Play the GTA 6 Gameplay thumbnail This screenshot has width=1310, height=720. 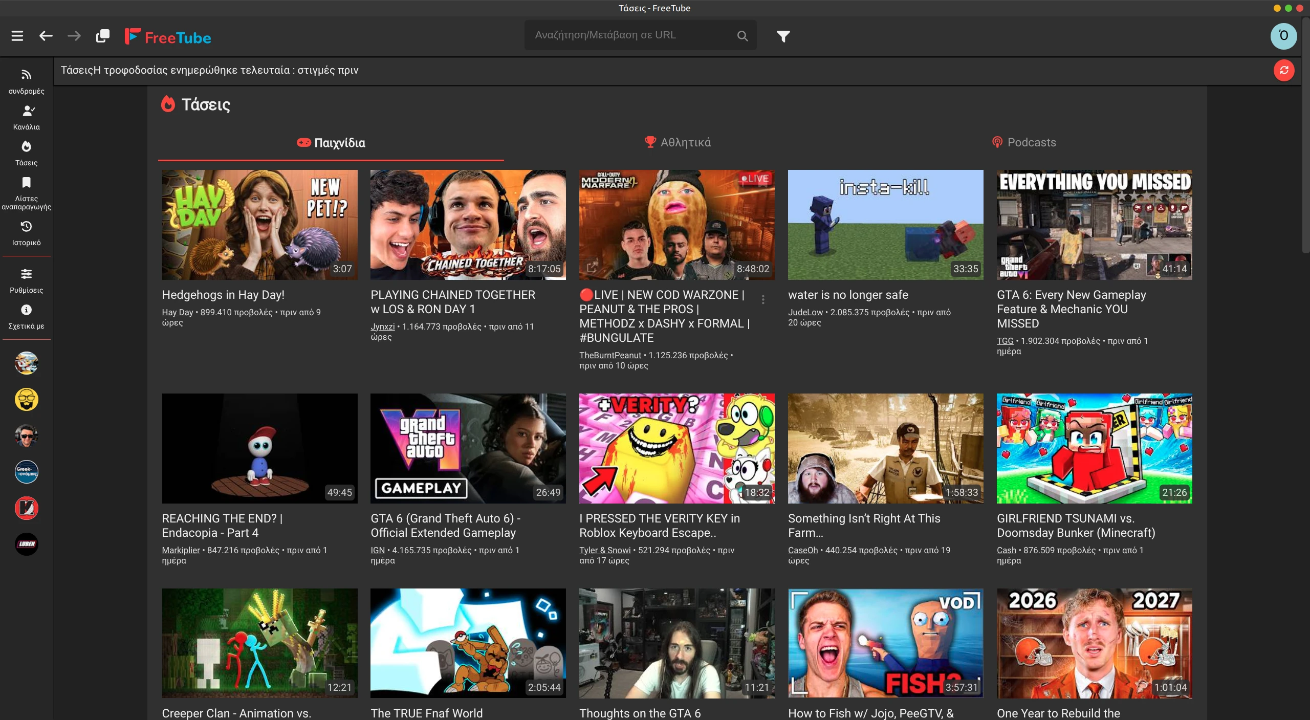click(x=468, y=448)
